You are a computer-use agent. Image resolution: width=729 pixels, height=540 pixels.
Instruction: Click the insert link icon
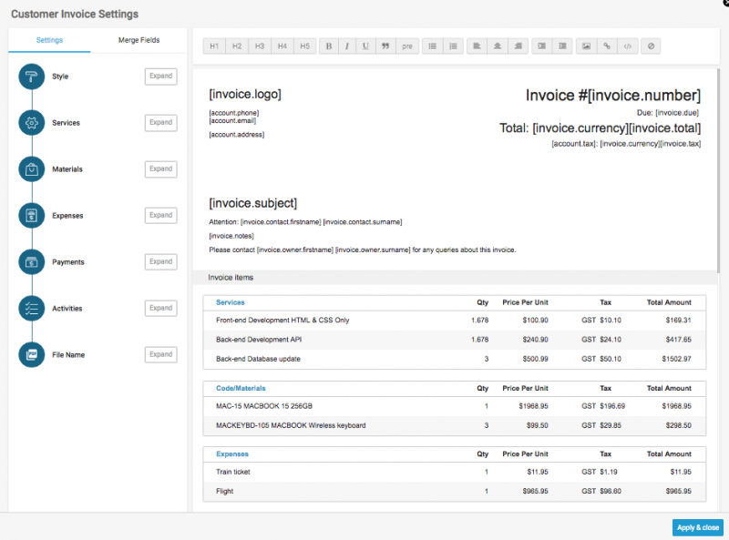pos(607,46)
